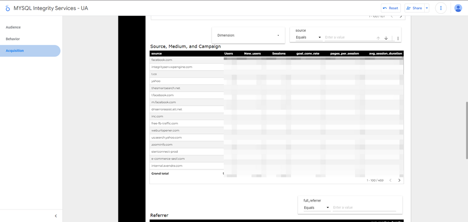The height and width of the screenshot is (222, 468).
Task: Click the sort ascending arrow in source filter
Action: pyautogui.click(x=378, y=38)
